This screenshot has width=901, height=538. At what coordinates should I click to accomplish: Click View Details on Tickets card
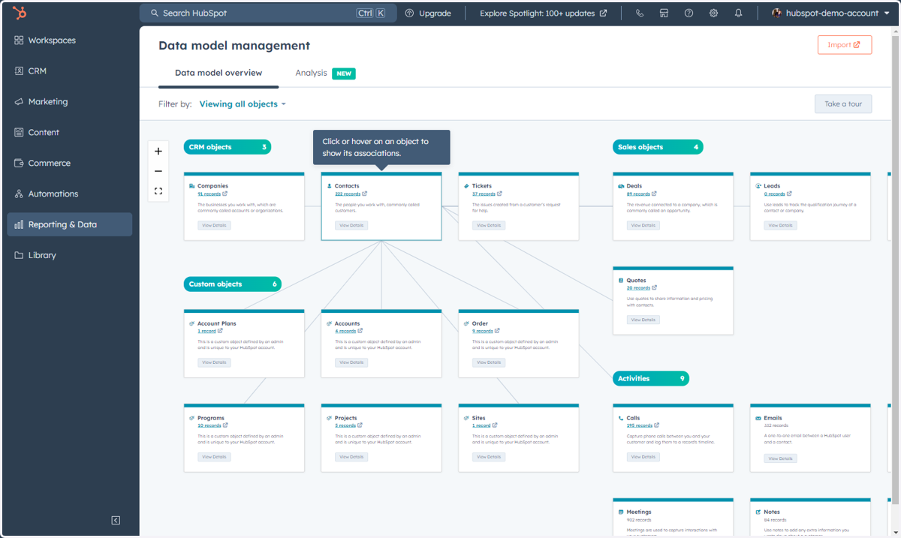click(x=489, y=225)
